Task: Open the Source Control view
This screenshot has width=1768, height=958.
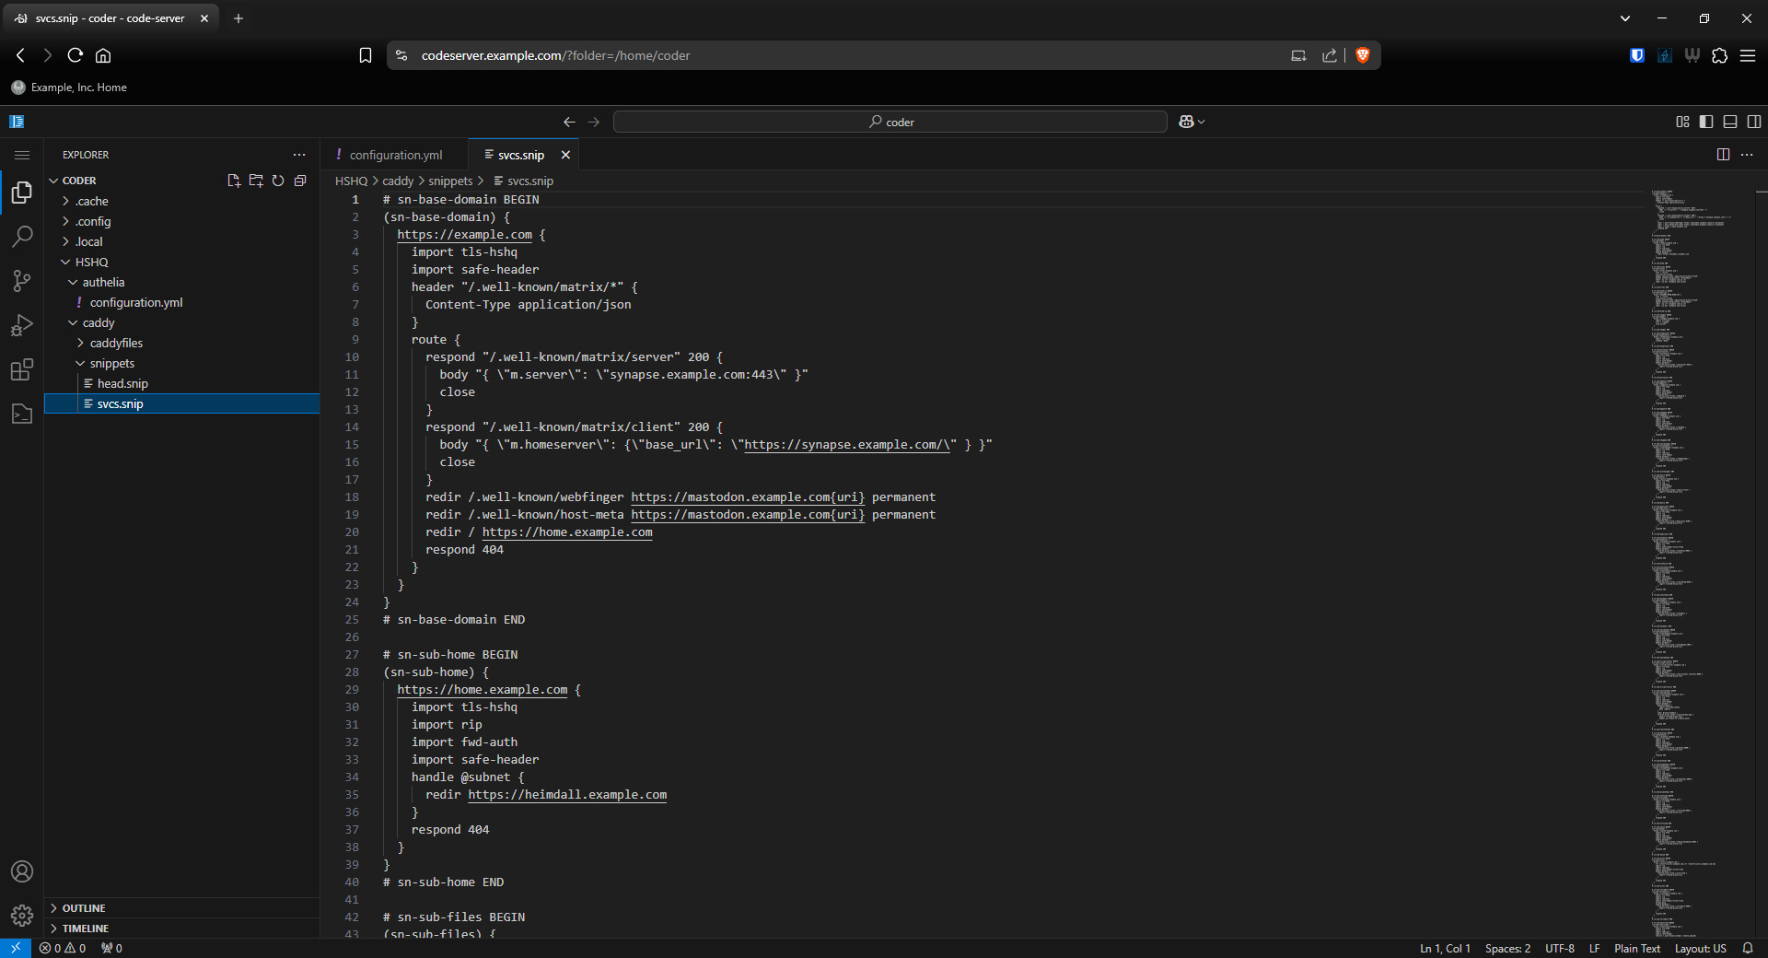Action: click(x=22, y=281)
